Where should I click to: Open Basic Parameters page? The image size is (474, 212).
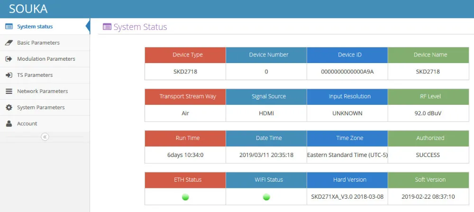(x=45, y=43)
